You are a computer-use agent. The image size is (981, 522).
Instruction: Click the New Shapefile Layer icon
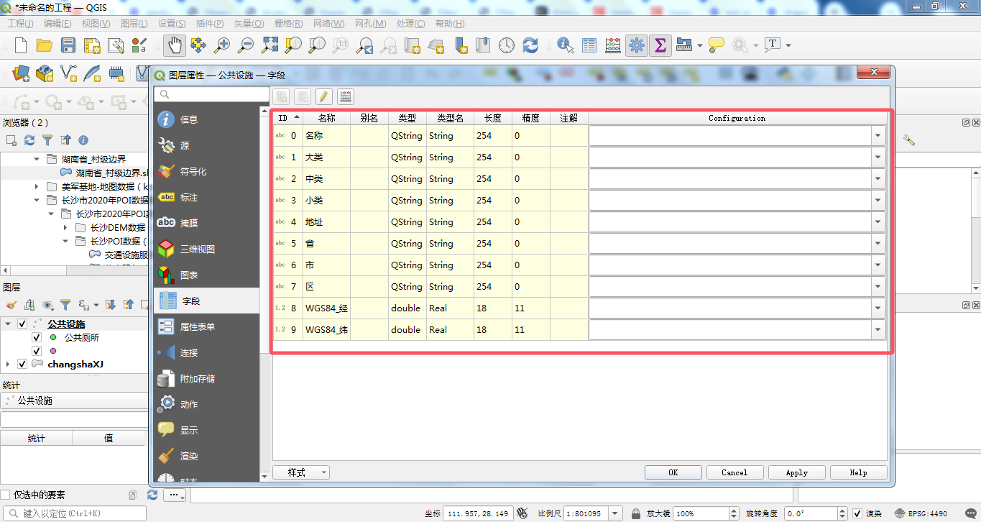click(x=69, y=73)
